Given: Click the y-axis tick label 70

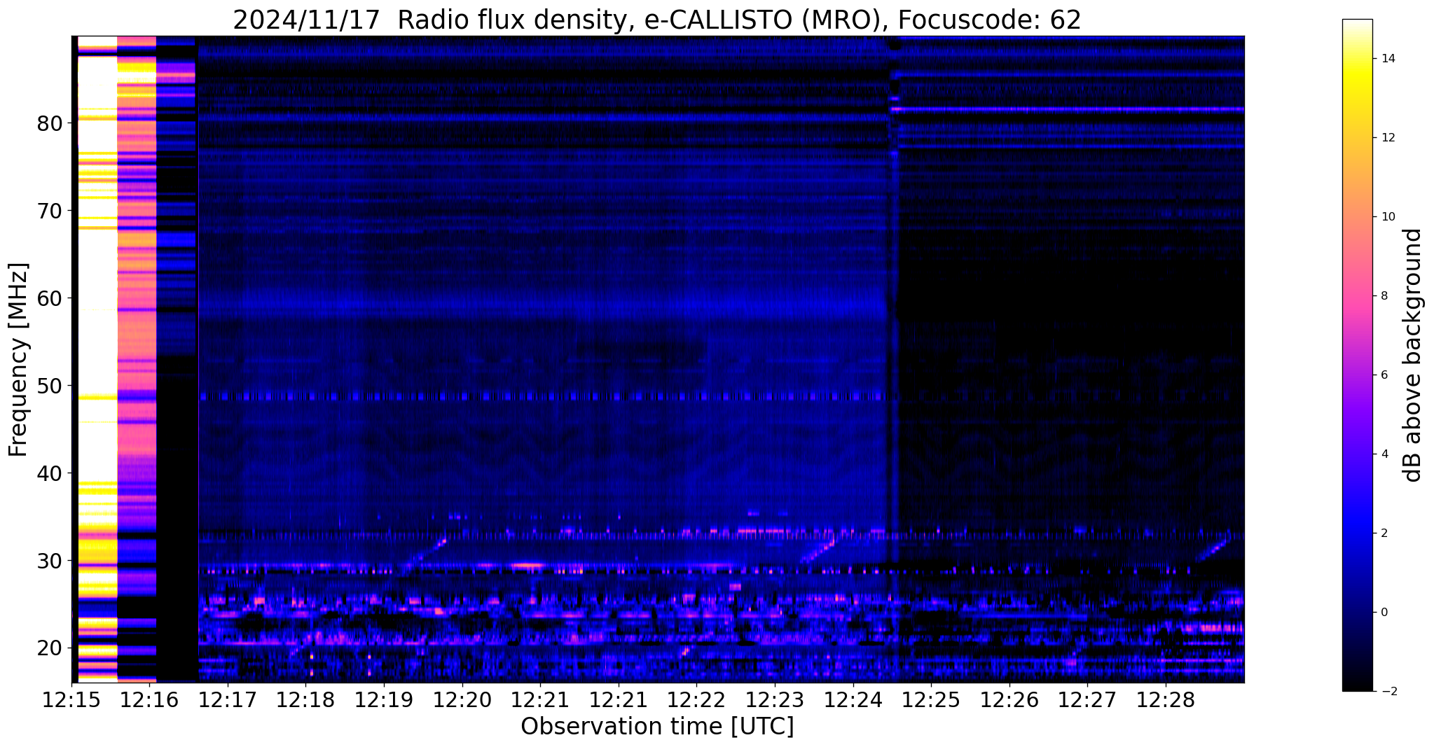Looking at the screenshot, I should pyautogui.click(x=50, y=211).
